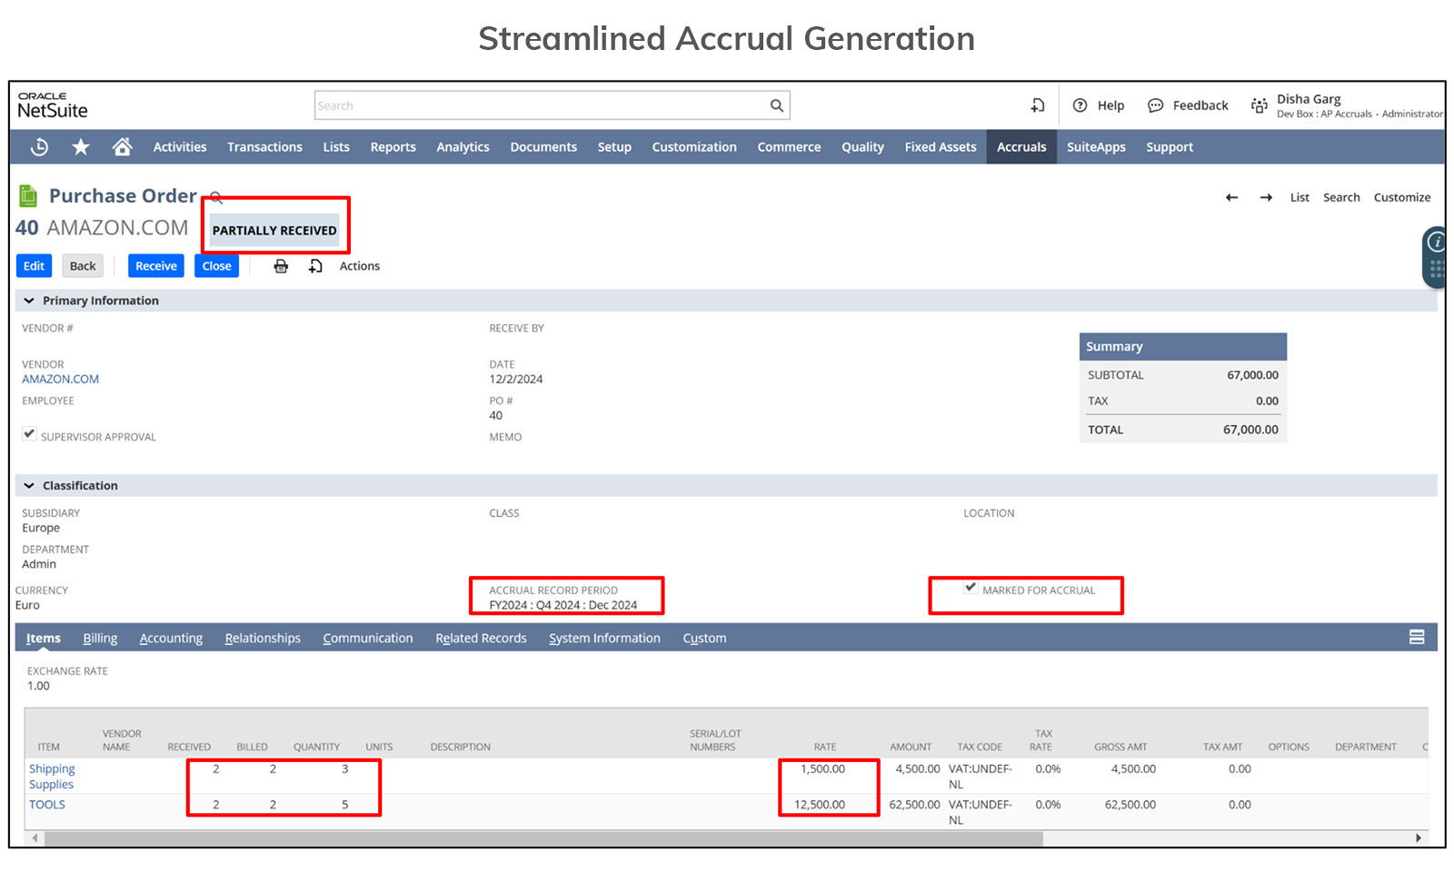The image size is (1454, 882).
Task: Click the horizontal scrollbar under the items table
Action: click(x=543, y=838)
